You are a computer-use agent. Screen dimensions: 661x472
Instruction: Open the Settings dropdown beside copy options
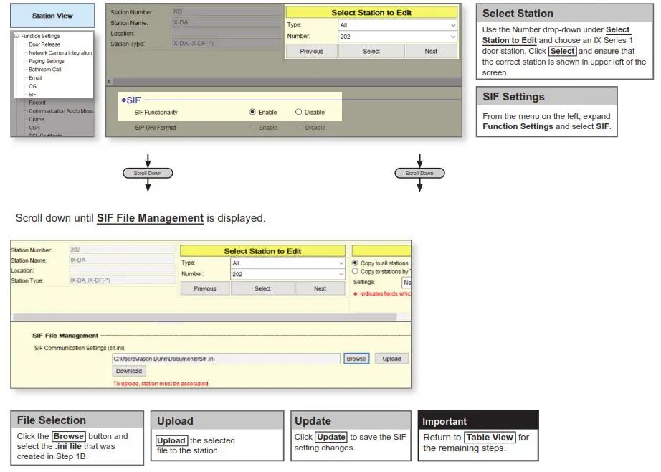pyautogui.click(x=406, y=282)
